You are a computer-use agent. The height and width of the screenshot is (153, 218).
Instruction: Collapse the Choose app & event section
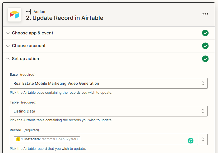tap(8, 33)
